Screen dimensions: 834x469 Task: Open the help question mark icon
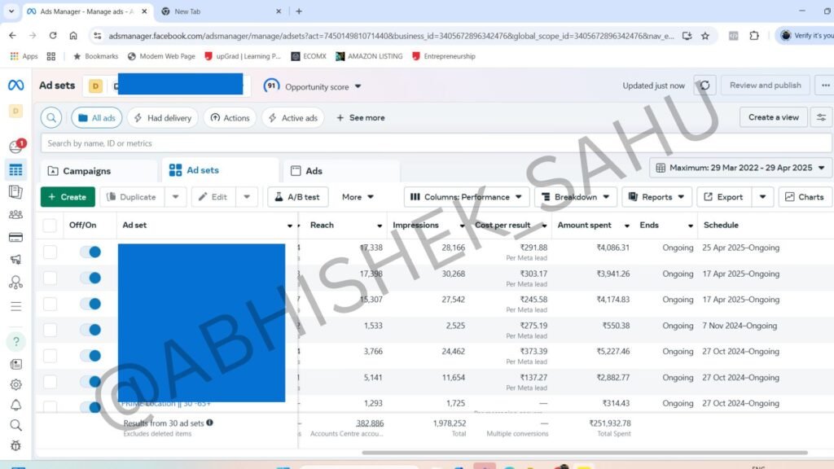[15, 341]
